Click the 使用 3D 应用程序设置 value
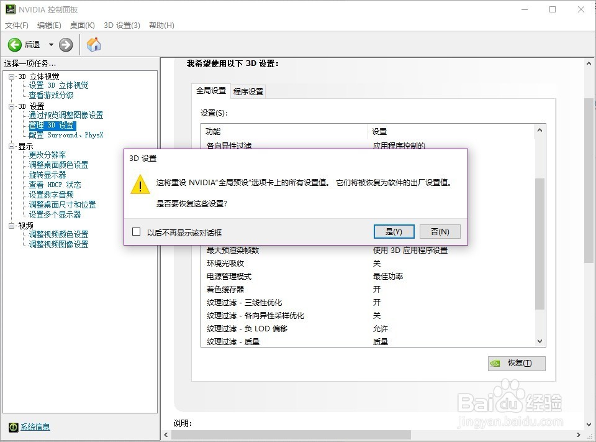The image size is (596, 442). click(410, 250)
